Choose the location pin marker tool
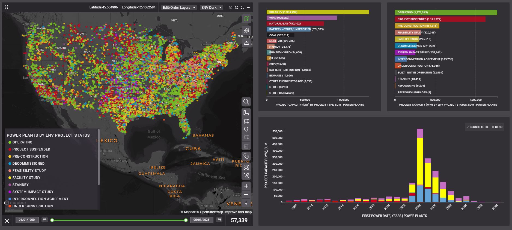This screenshot has height=230, width=512. click(246, 129)
